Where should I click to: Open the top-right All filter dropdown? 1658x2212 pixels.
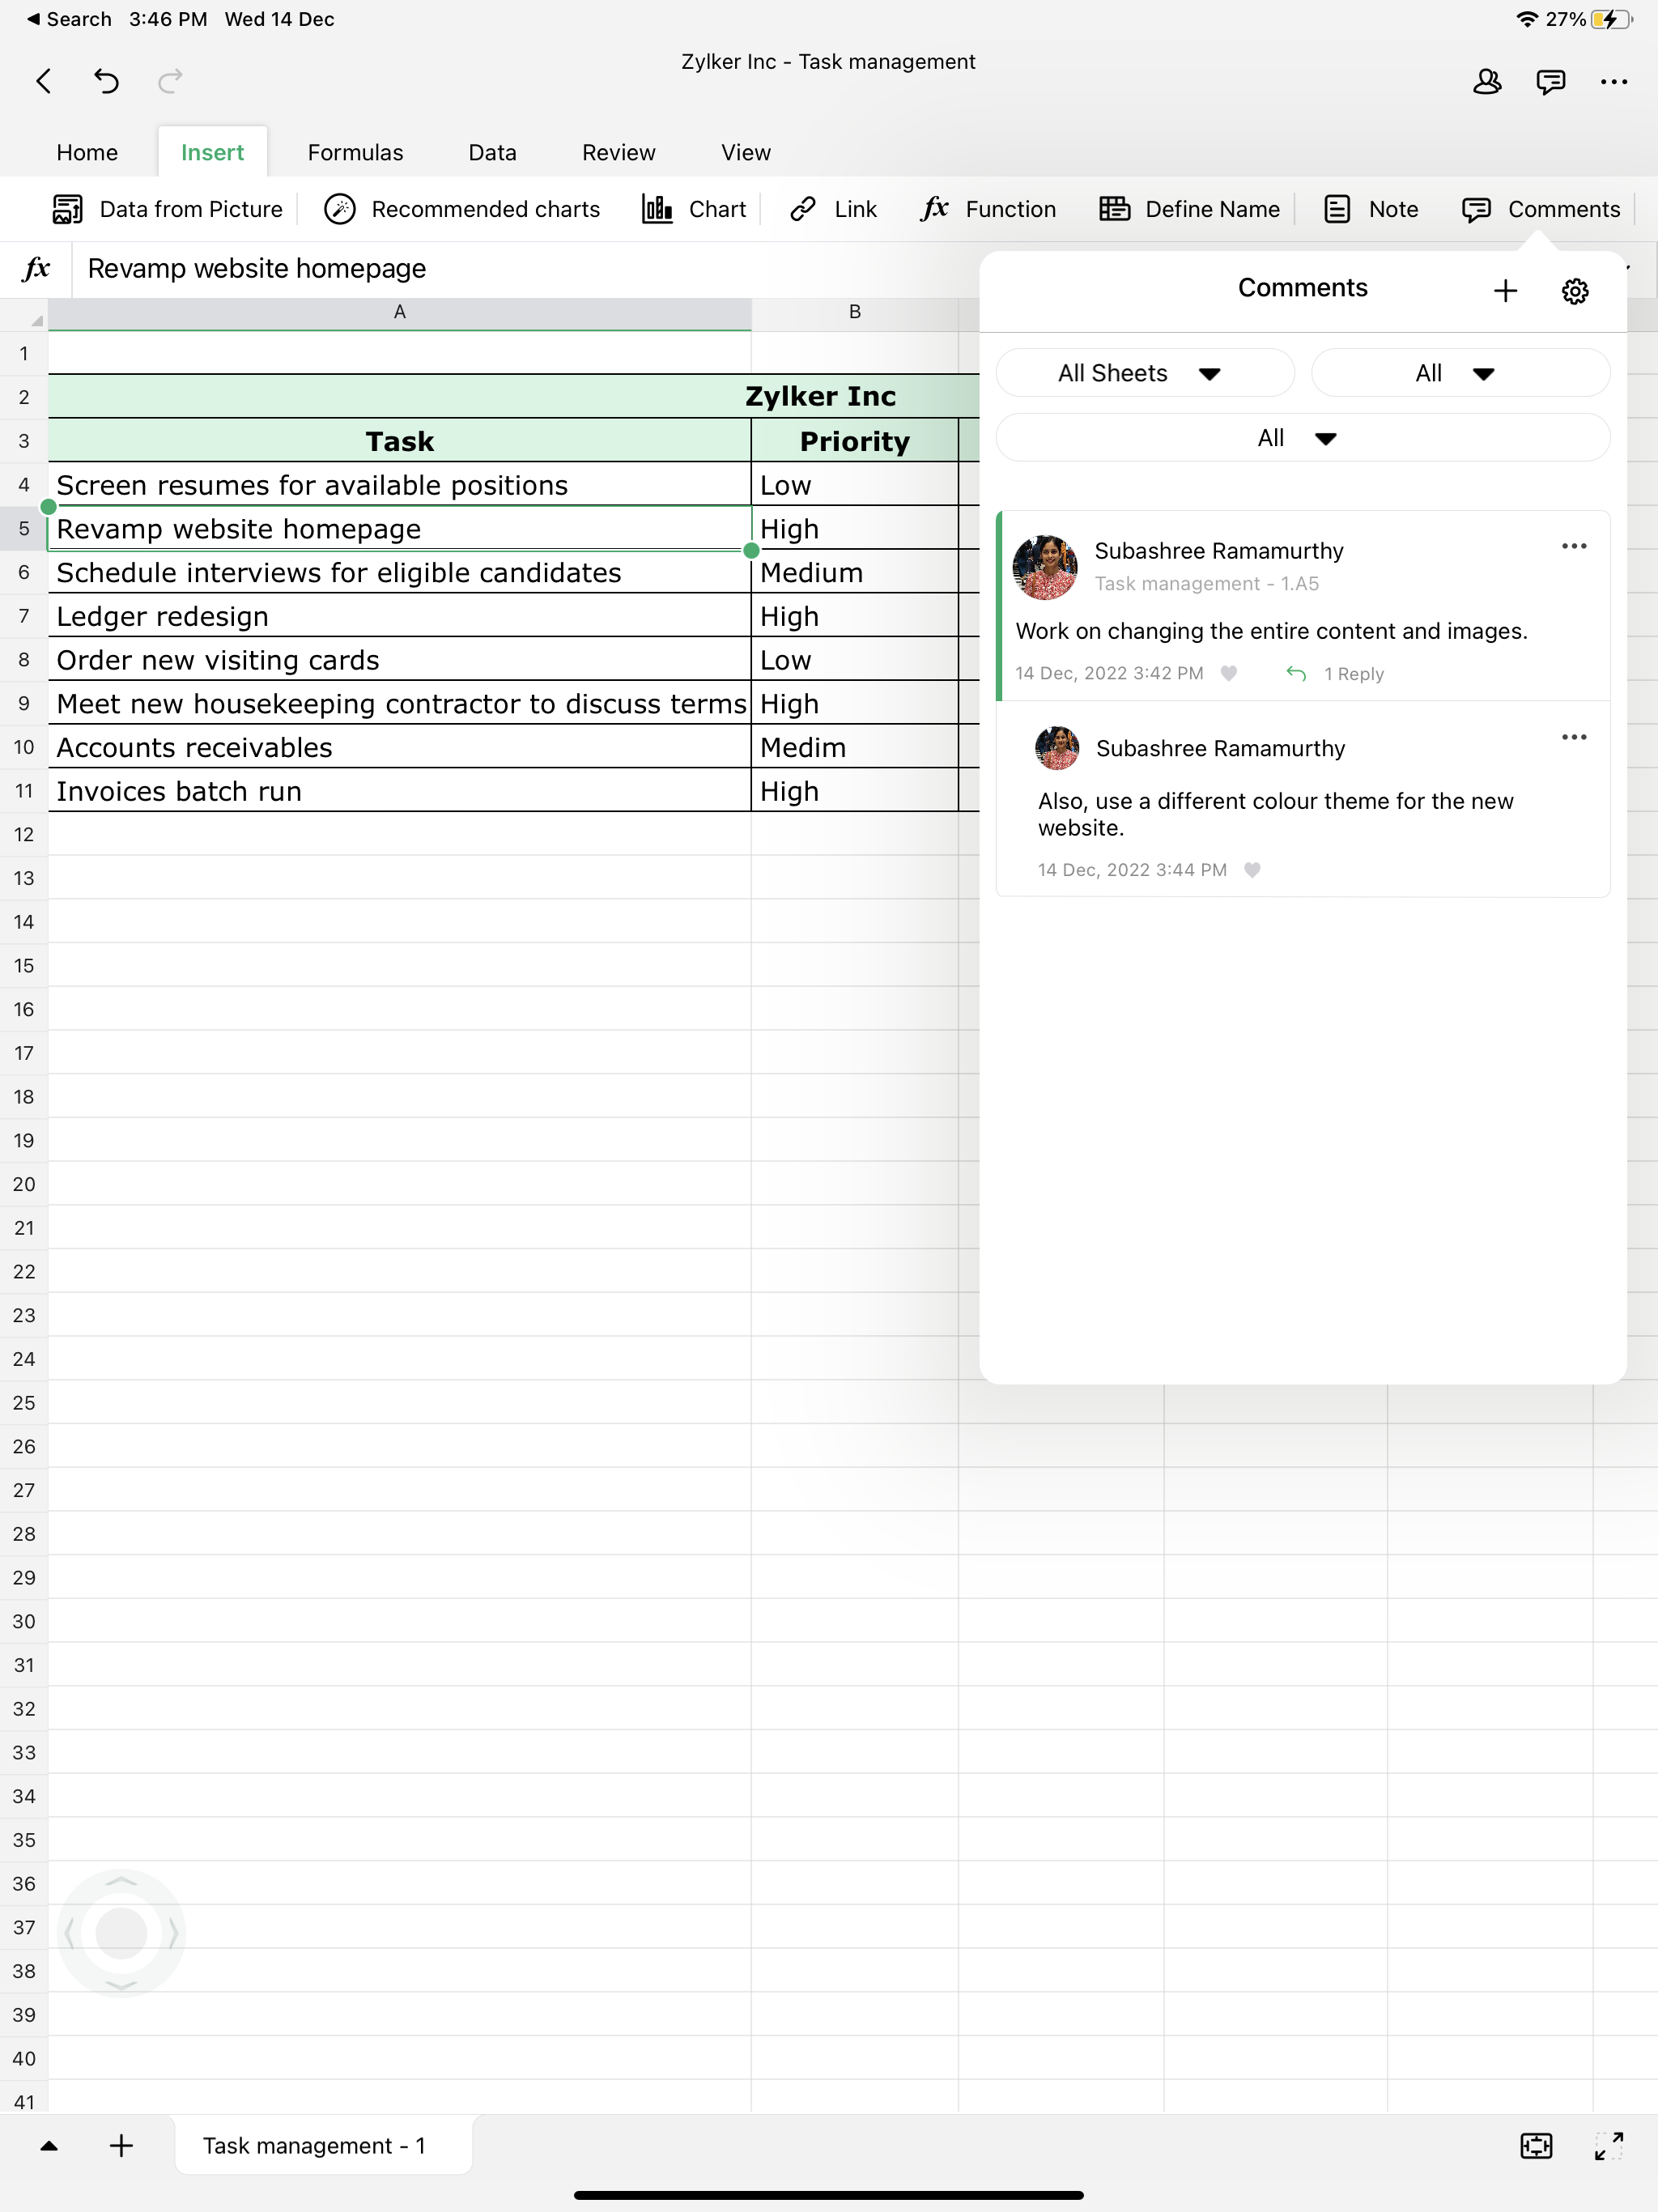(1459, 373)
